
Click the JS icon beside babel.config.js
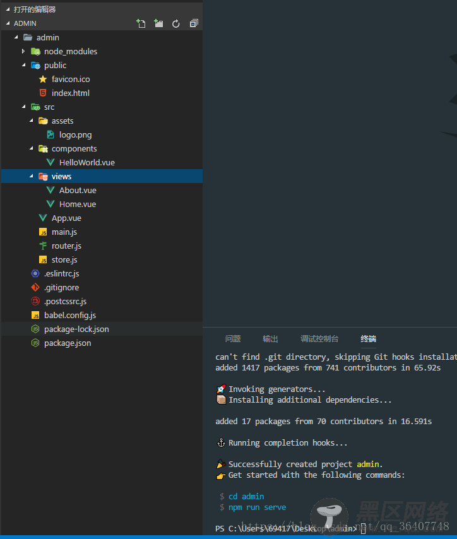(35, 315)
